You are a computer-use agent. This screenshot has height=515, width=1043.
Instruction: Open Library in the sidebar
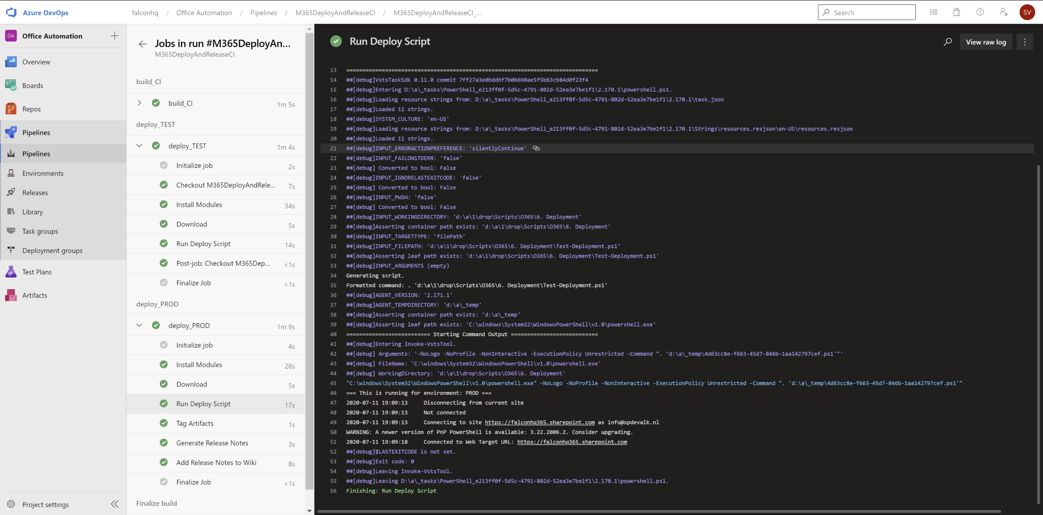click(63, 212)
